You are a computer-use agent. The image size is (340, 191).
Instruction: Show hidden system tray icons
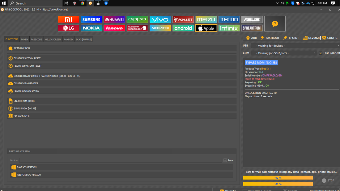[x=277, y=3]
